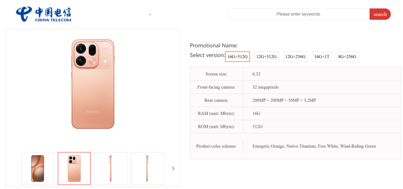
Task: View the third side-profile thumbnail
Action: (x=111, y=169)
